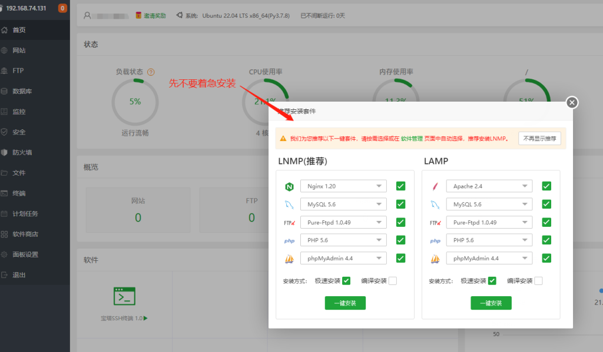The image size is (603, 352).
Task: Click the Nginx logo in LNMP list
Action: 289,186
